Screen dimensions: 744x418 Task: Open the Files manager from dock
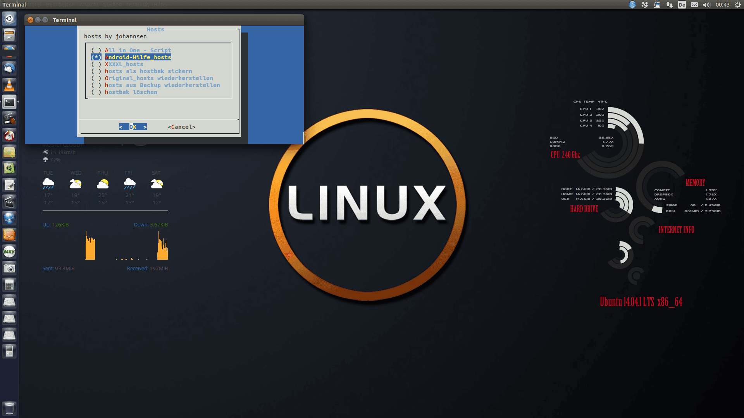(9, 35)
